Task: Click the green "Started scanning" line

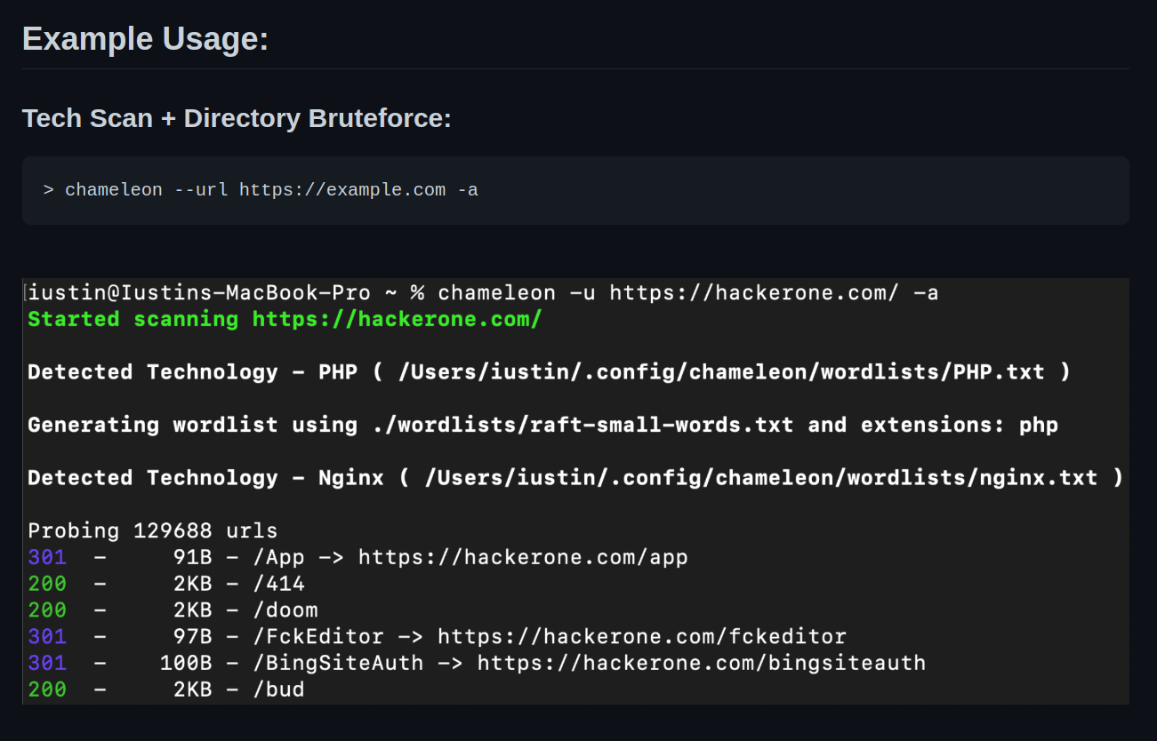Action: (x=285, y=319)
